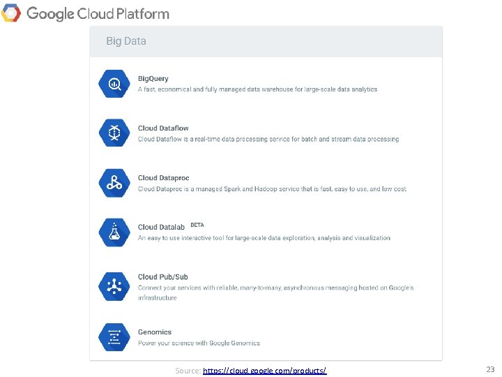
Task: Click the Cloud Dataproc hexagon icon
Action: coord(114,183)
